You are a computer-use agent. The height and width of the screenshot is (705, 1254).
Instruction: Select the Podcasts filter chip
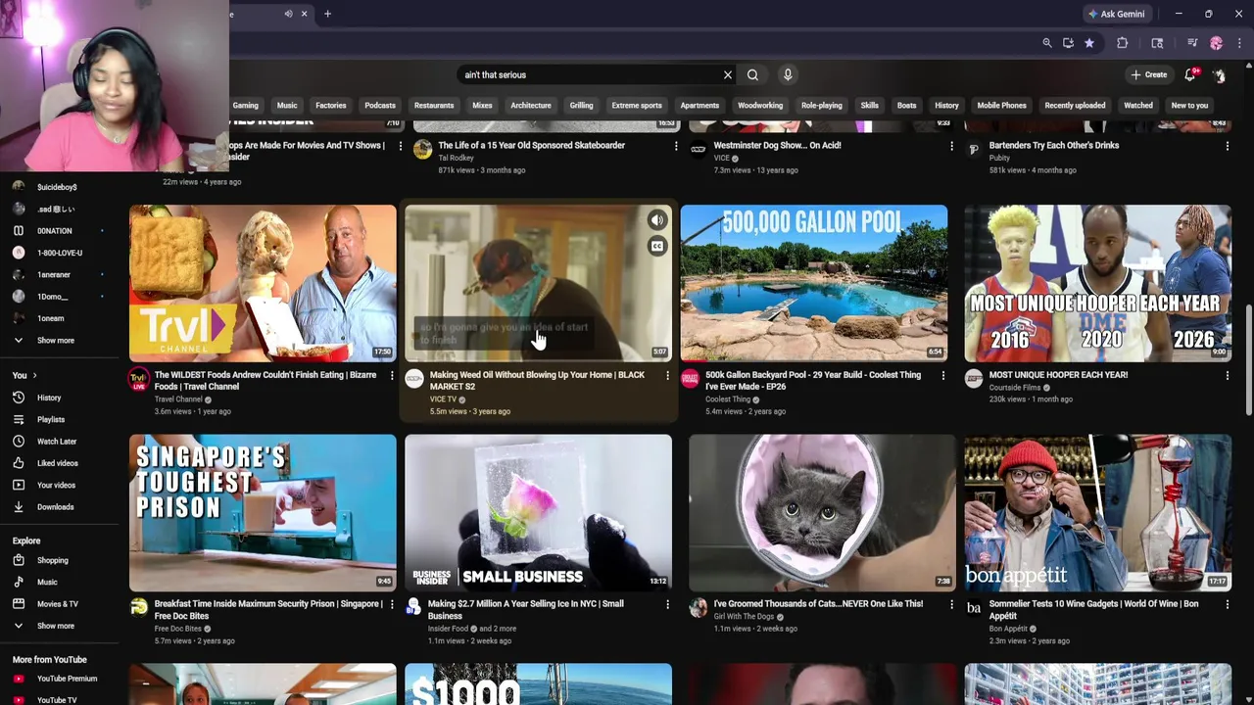tap(380, 105)
